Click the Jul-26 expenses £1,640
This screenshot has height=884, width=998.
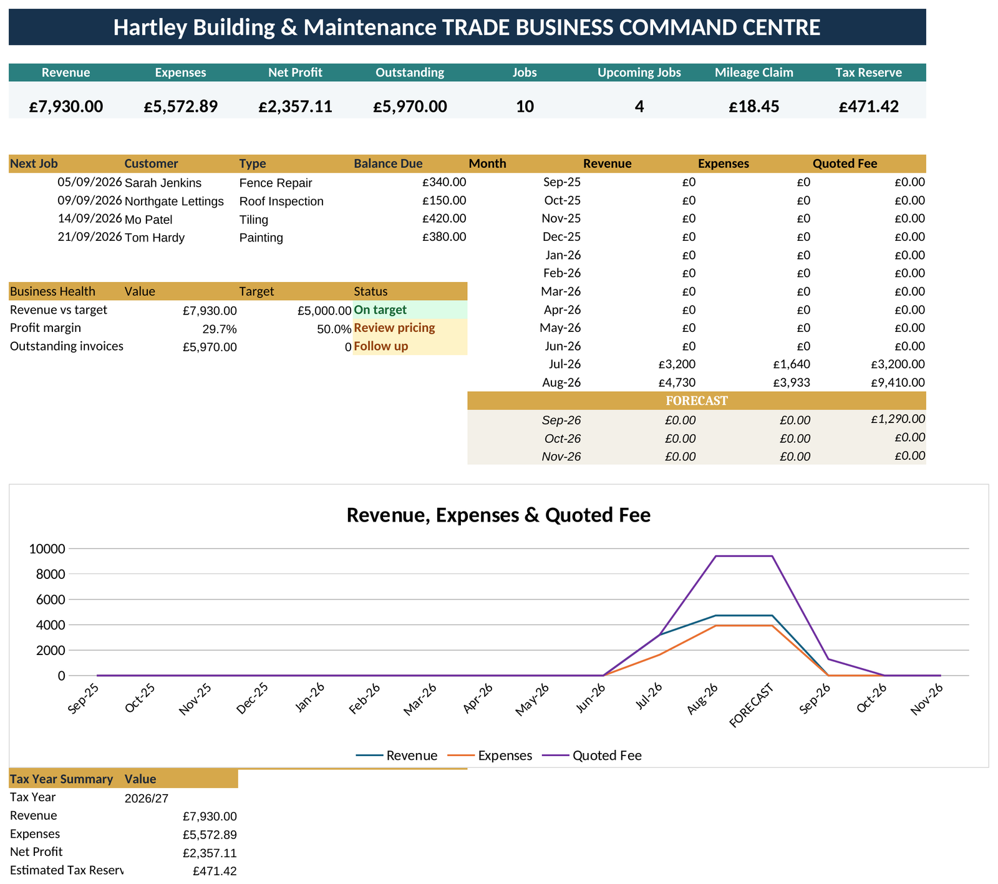792,364
